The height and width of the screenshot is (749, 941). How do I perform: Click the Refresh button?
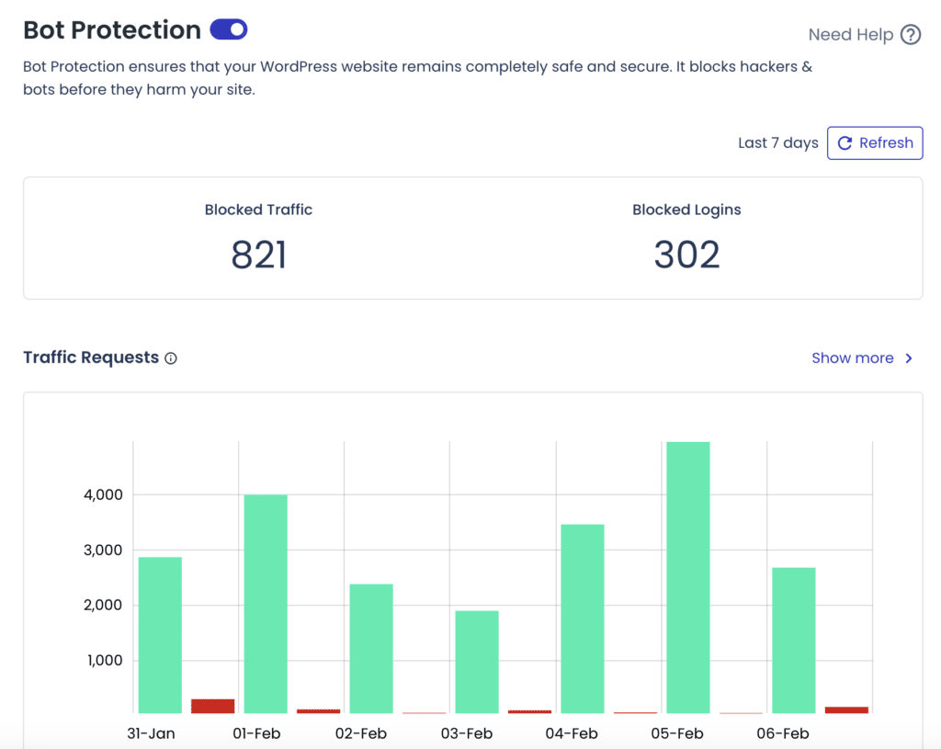[875, 142]
